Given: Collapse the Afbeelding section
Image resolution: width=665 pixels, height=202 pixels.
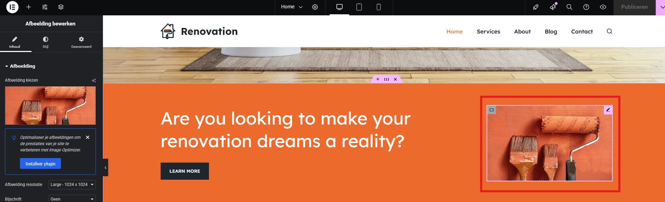Looking at the screenshot, I should (20, 66).
